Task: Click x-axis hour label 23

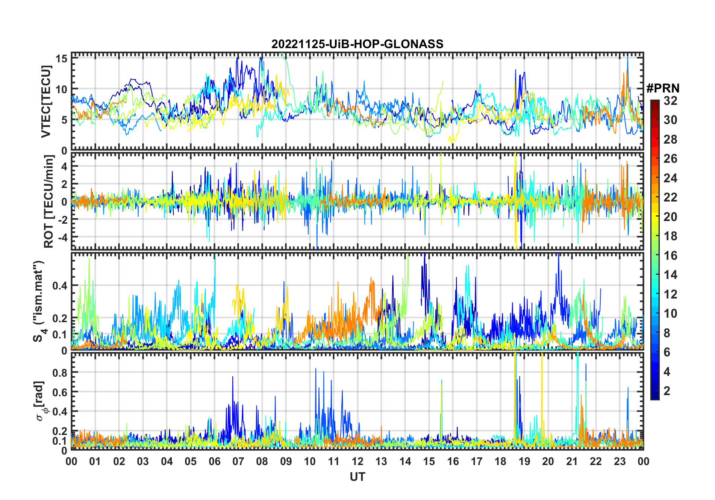Action: click(x=620, y=461)
